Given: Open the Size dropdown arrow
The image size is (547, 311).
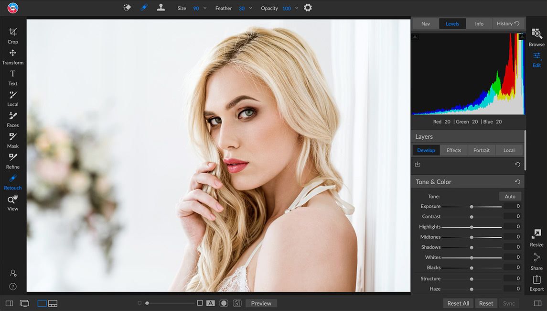Looking at the screenshot, I should tap(205, 8).
